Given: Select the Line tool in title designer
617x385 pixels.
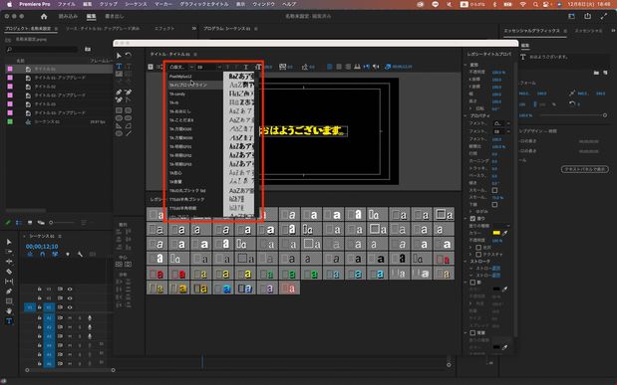Looking at the screenshot, I should (x=129, y=133).
